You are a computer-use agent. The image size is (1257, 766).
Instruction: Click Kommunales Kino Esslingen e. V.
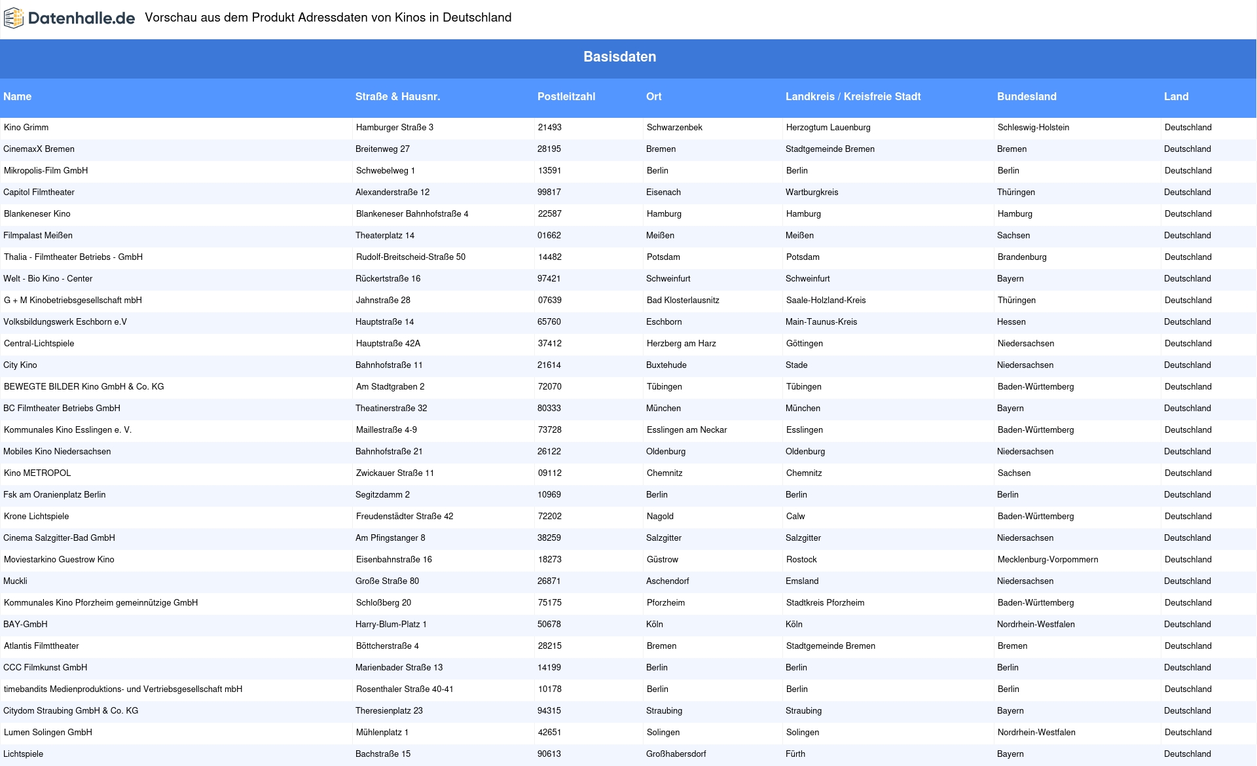(67, 430)
